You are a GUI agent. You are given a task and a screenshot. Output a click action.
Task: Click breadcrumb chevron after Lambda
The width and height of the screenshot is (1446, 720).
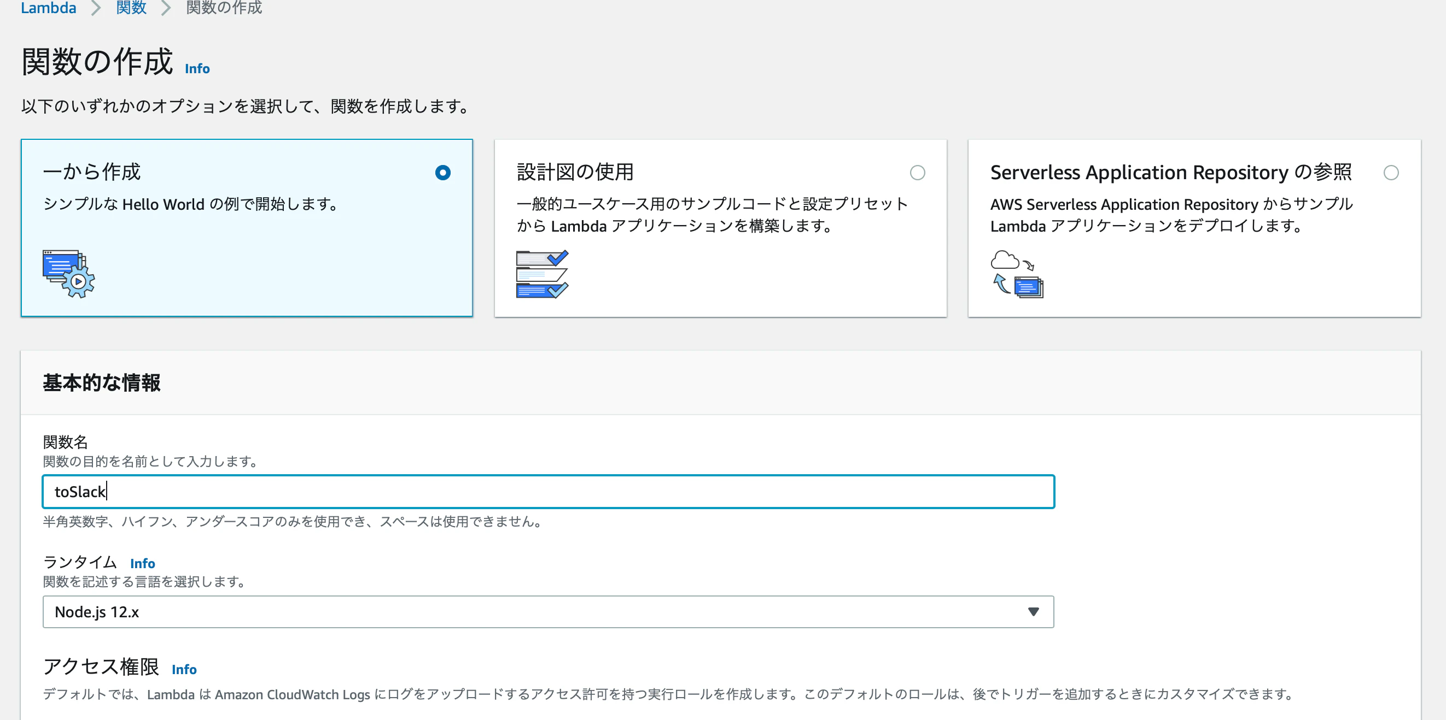(x=96, y=8)
